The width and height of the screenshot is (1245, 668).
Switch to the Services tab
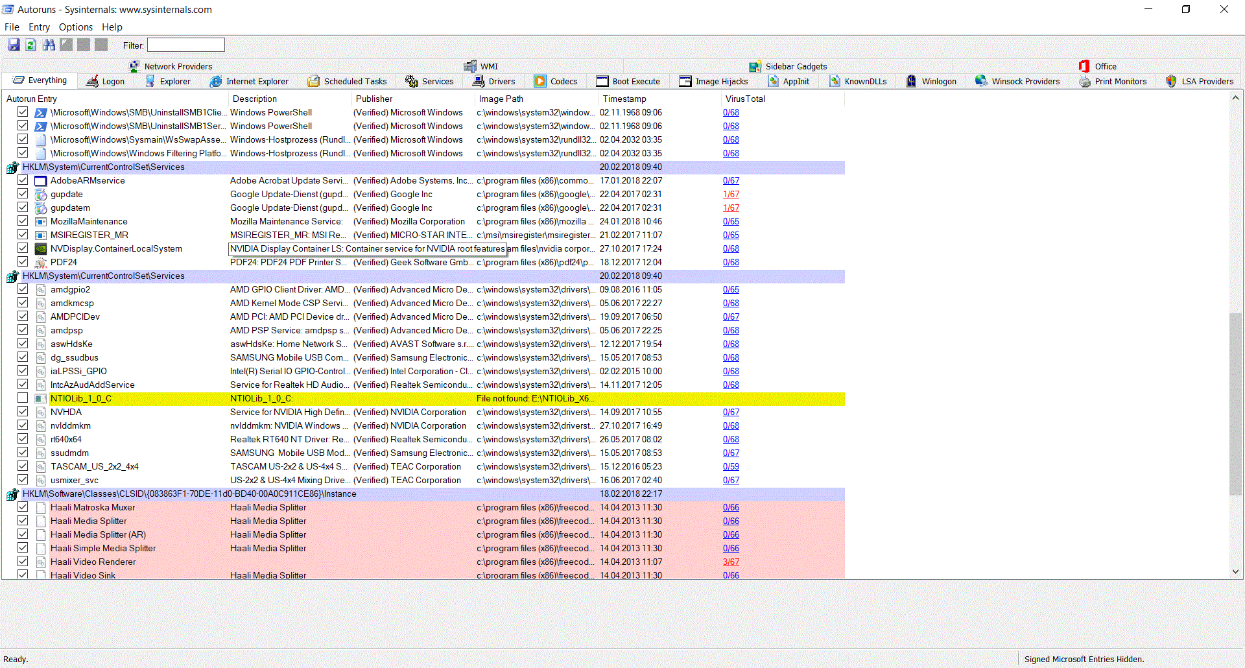point(430,81)
